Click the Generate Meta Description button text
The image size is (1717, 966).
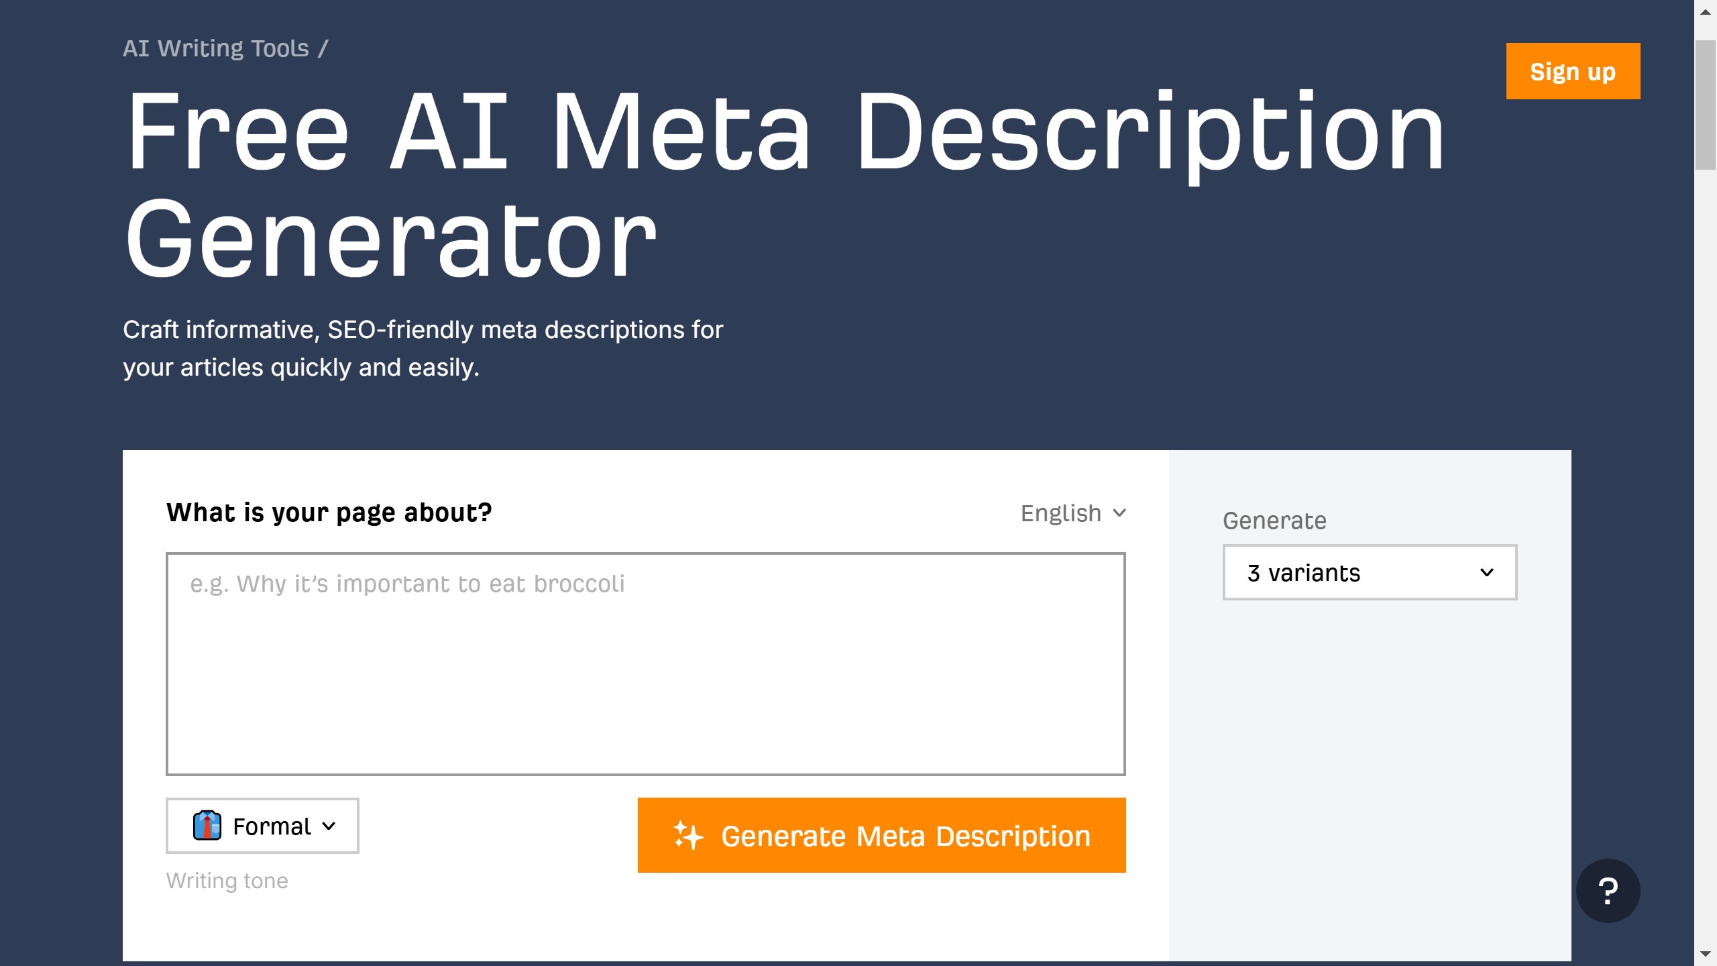[x=905, y=836]
